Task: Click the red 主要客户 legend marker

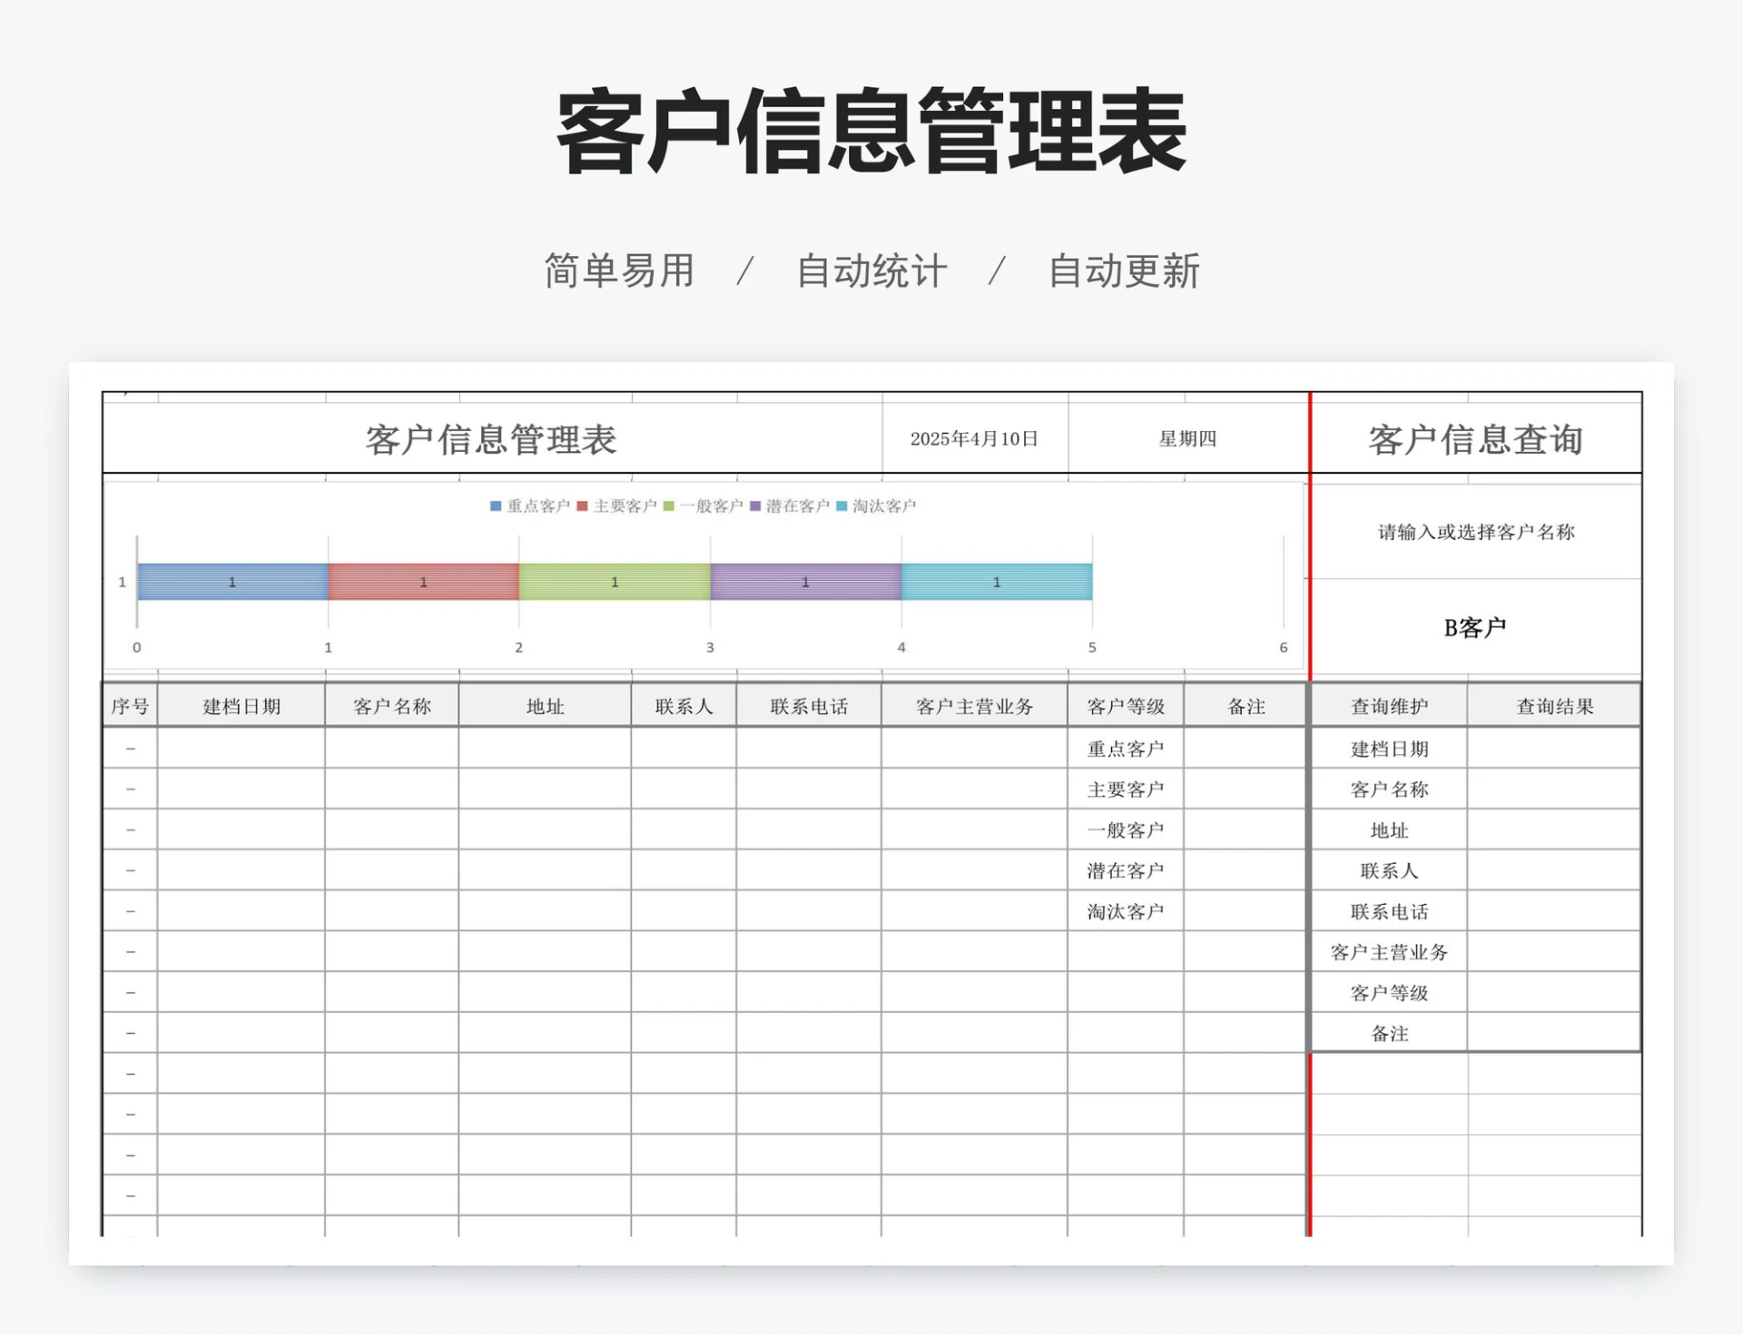Action: click(581, 506)
